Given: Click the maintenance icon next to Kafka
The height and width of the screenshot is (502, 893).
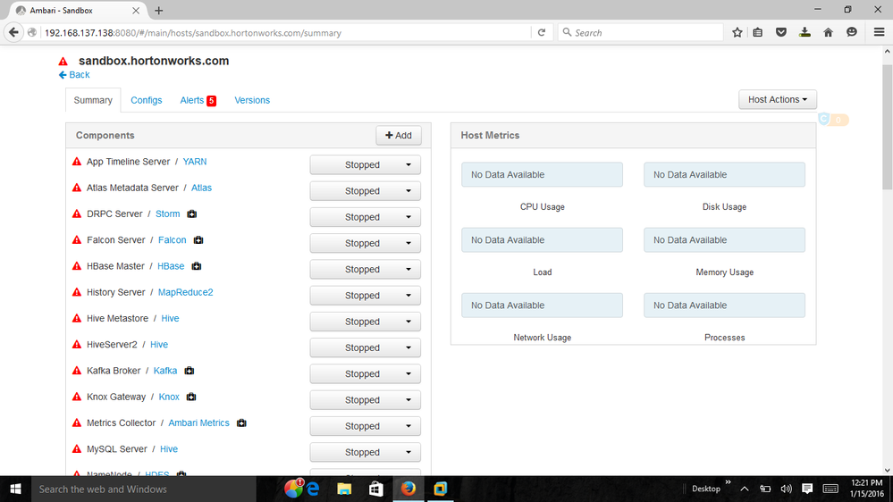Looking at the screenshot, I should tap(190, 371).
